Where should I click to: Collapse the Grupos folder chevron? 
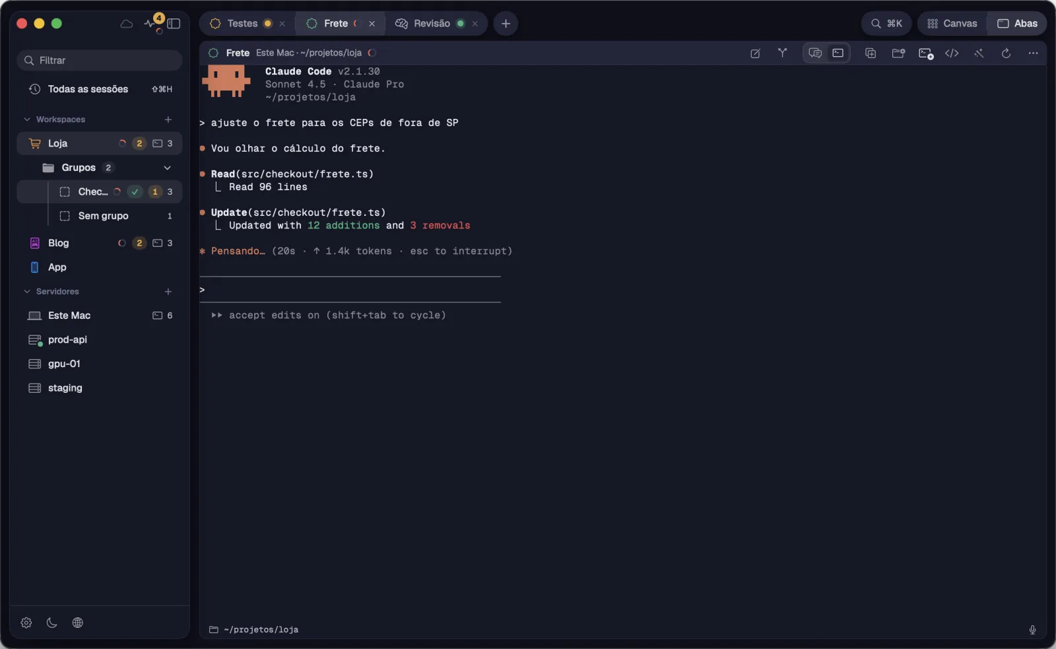tap(167, 168)
